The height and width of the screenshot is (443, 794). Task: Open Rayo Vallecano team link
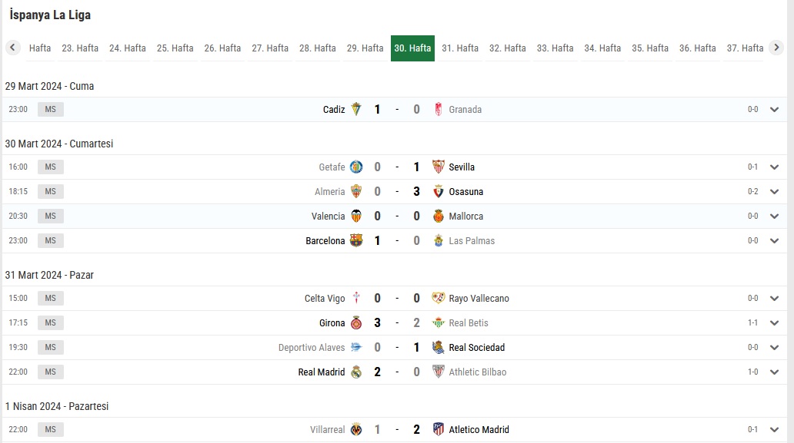click(x=479, y=298)
